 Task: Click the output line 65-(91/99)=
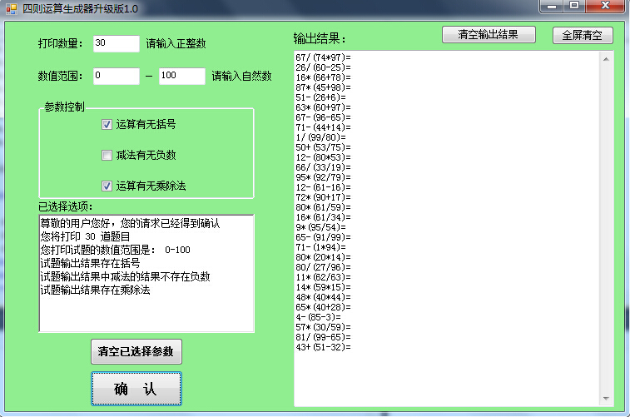point(323,237)
